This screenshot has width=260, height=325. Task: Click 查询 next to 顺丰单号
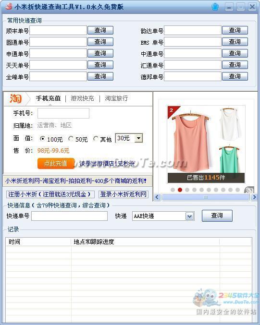[x=100, y=30]
